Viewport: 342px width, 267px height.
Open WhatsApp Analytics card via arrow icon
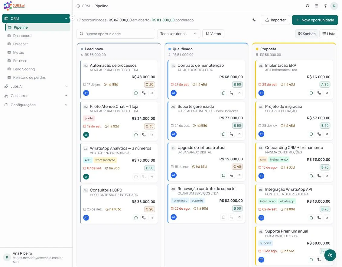(x=151, y=177)
